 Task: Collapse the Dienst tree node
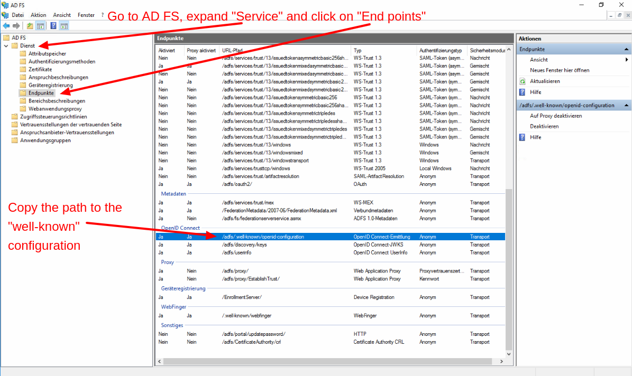[6, 45]
